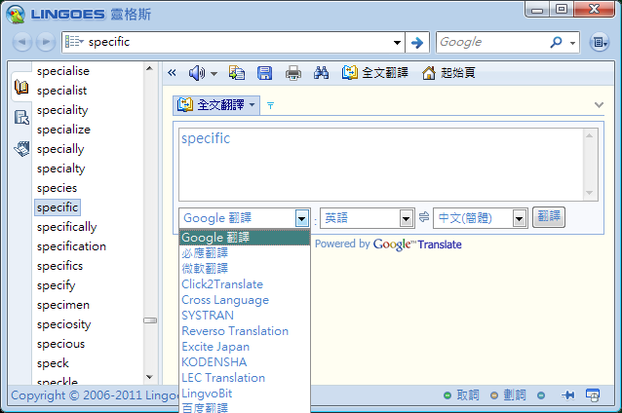Select SYSTRAN in engine list
Viewport: 622px width, 413px height.
coord(245,315)
